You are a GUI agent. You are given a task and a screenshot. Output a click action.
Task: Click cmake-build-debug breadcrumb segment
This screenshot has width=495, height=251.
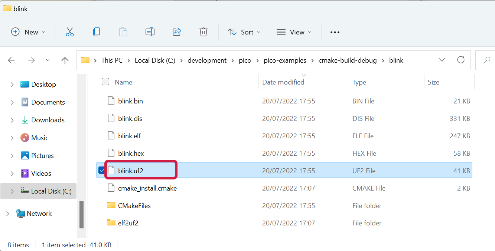click(348, 60)
